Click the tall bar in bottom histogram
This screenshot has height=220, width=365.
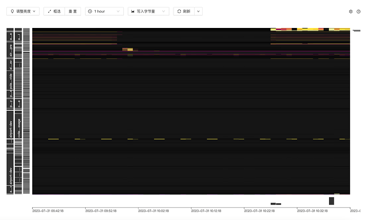[331, 201]
